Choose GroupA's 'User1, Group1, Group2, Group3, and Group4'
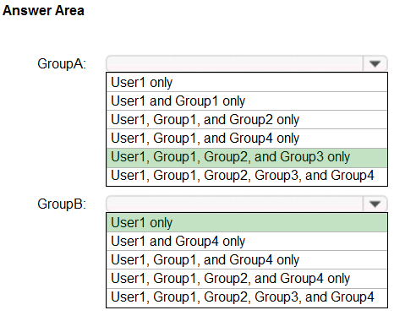The width and height of the screenshot is (416, 332). coord(247,177)
